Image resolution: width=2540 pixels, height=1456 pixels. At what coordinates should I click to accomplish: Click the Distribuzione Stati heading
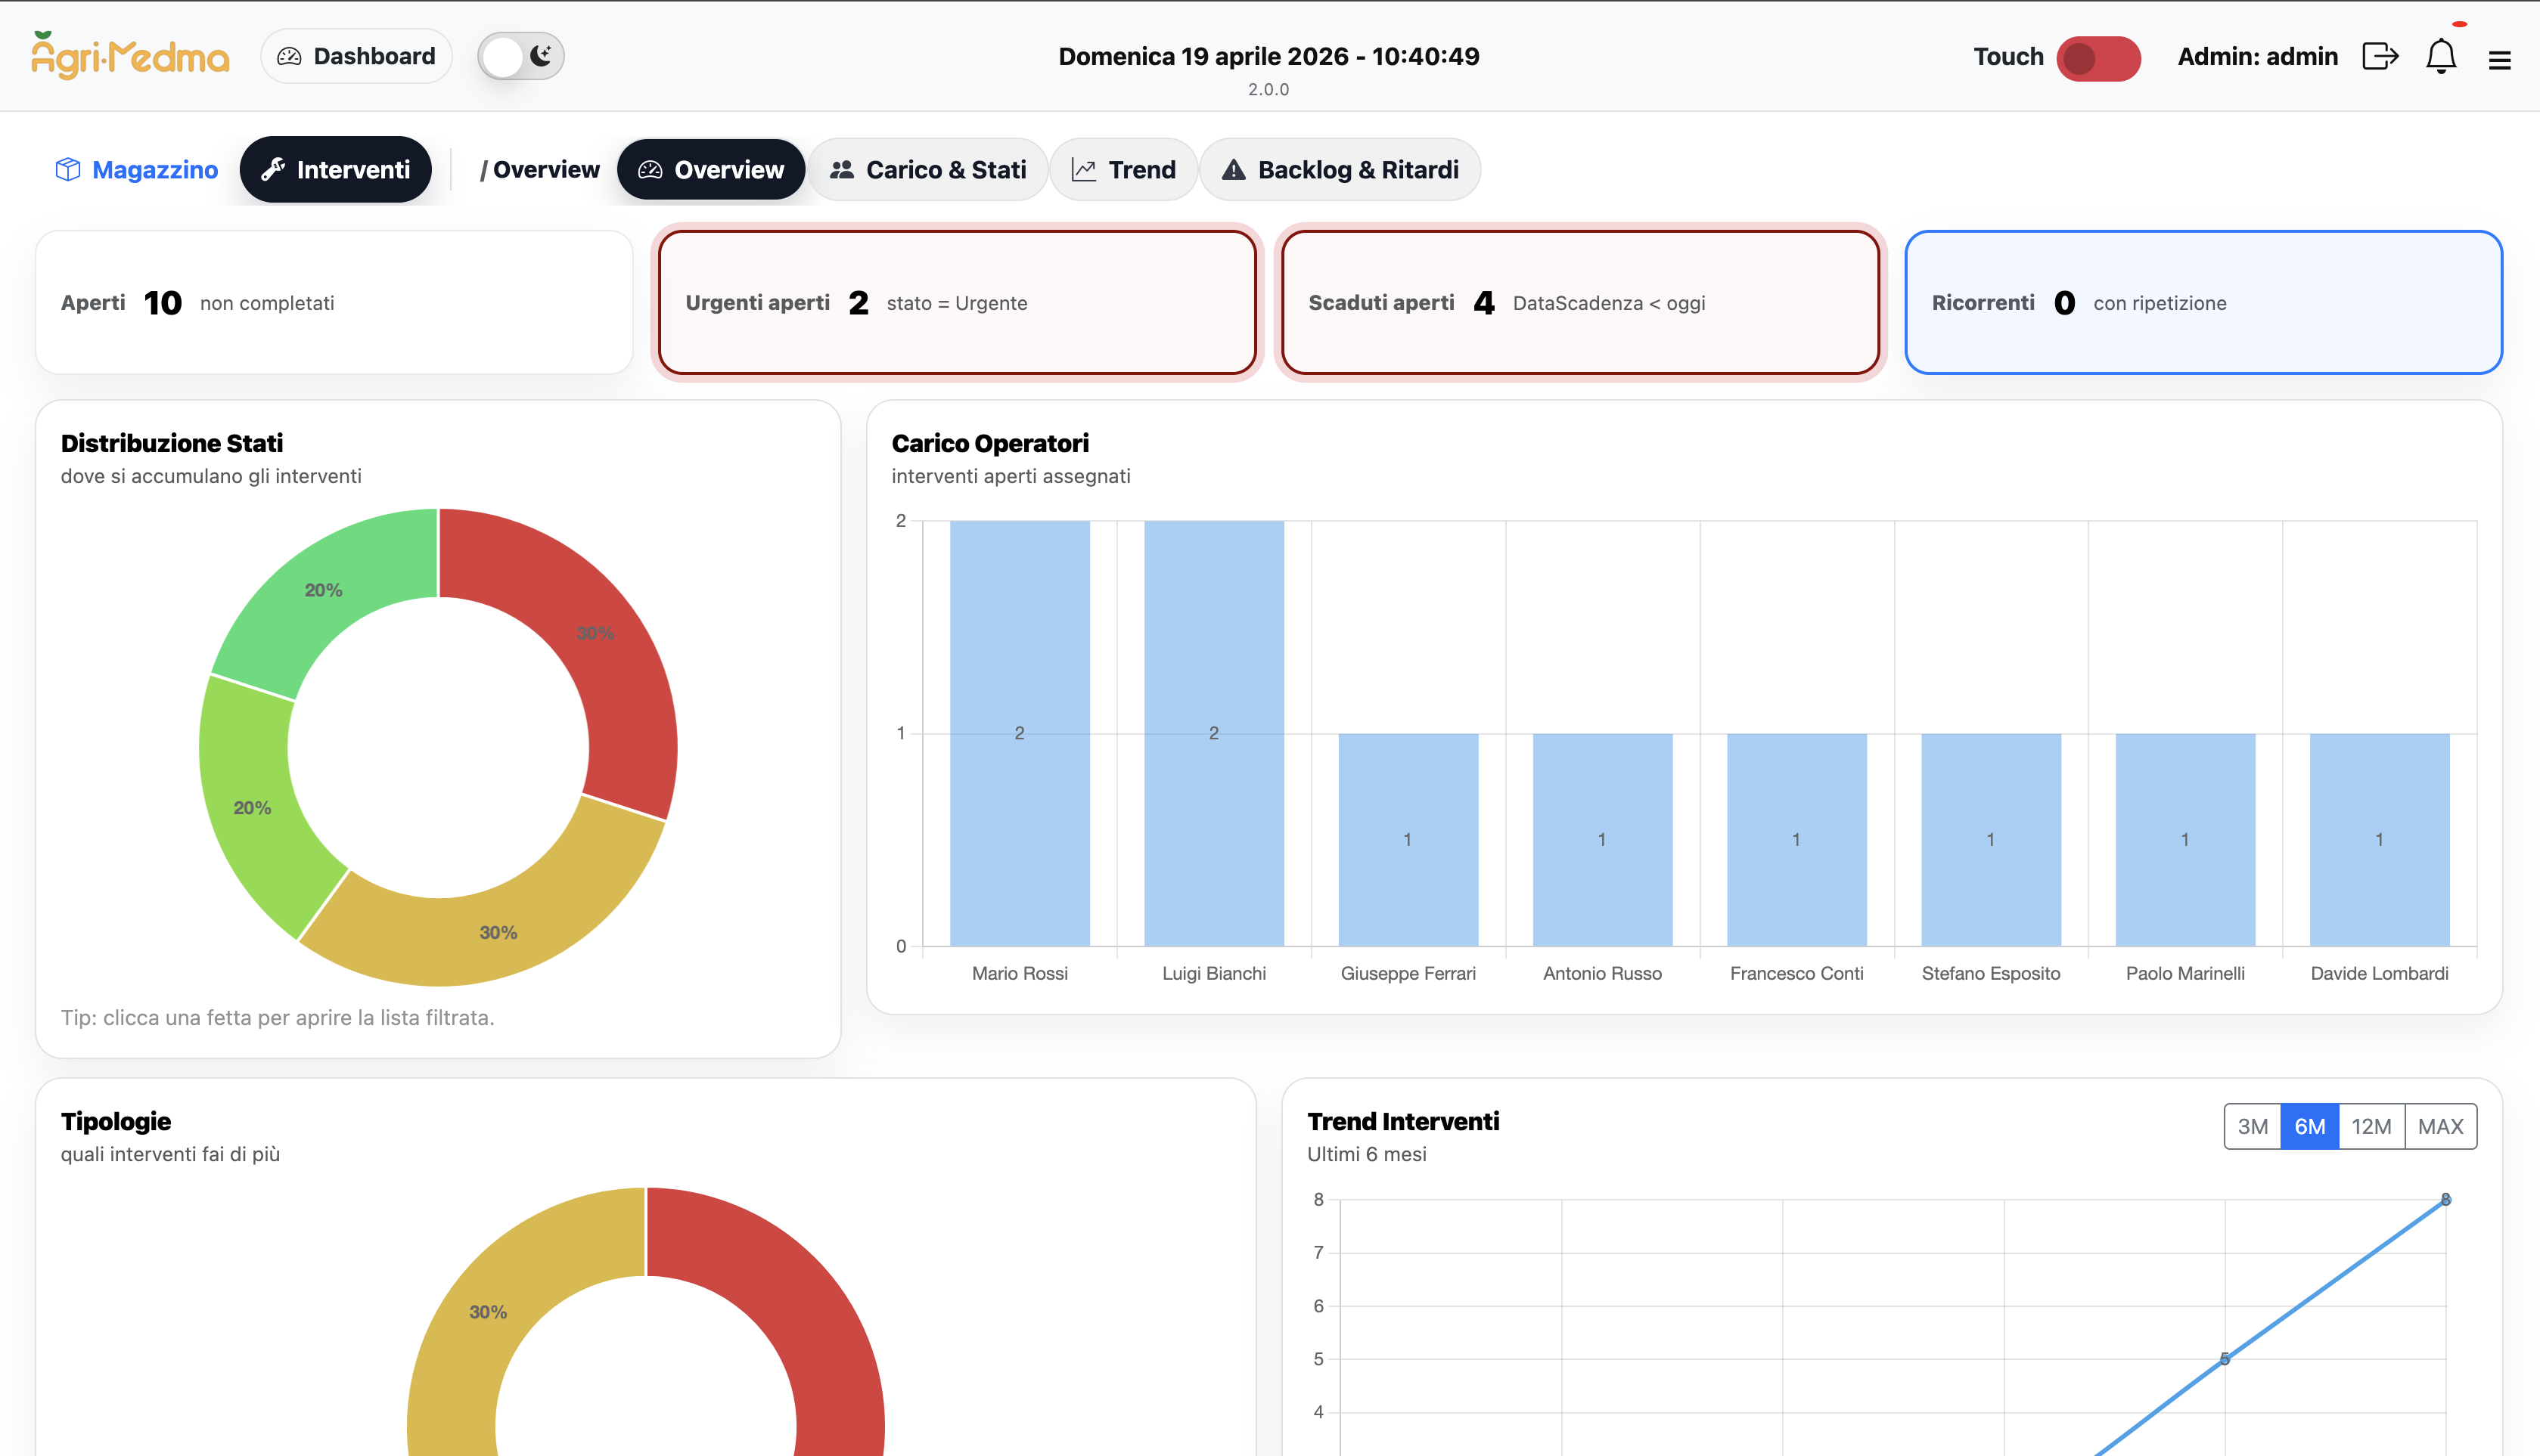tap(172, 443)
